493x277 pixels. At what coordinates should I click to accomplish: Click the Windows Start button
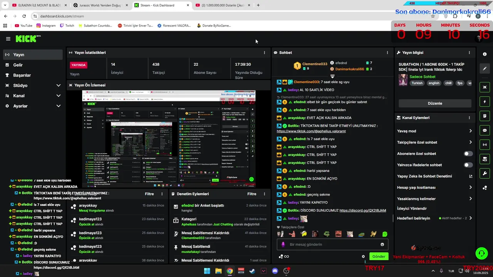point(207,271)
